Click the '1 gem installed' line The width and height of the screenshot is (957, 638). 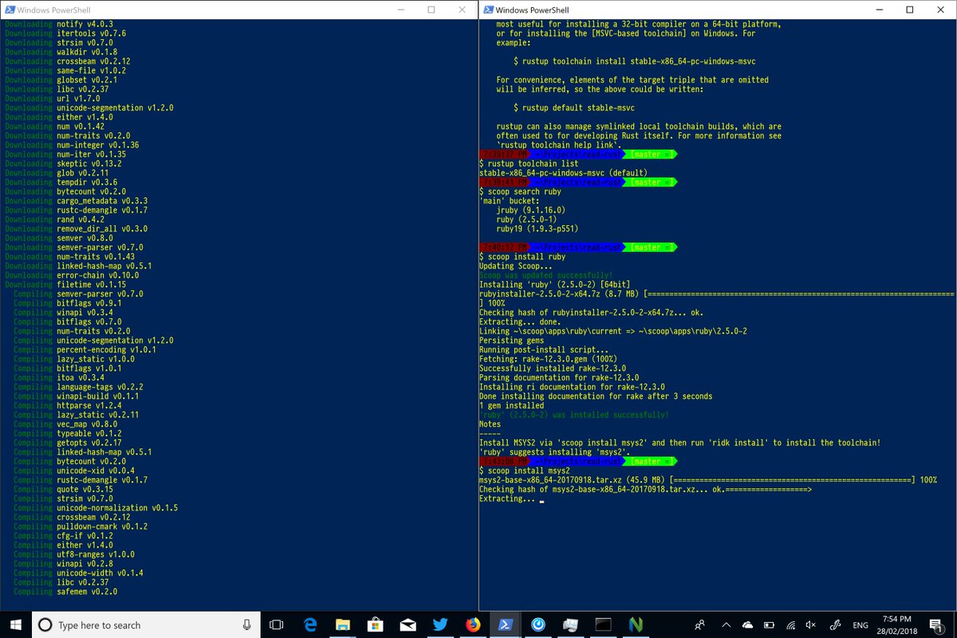[x=511, y=405]
